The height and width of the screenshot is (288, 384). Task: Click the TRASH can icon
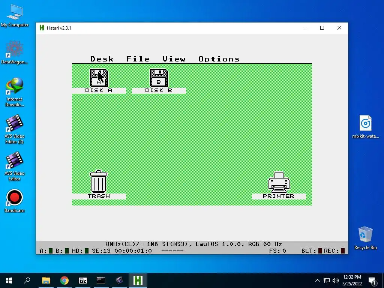point(99,181)
